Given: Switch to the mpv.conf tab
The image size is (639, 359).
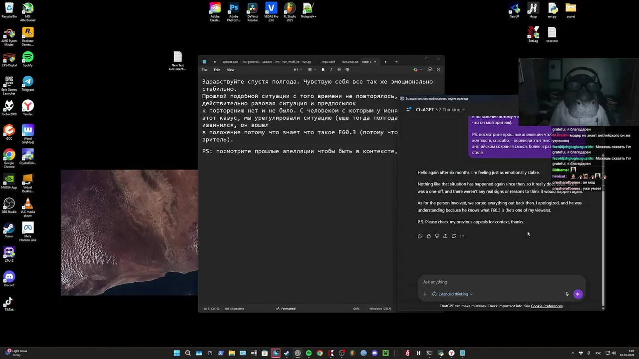Looking at the screenshot, I should [328, 62].
